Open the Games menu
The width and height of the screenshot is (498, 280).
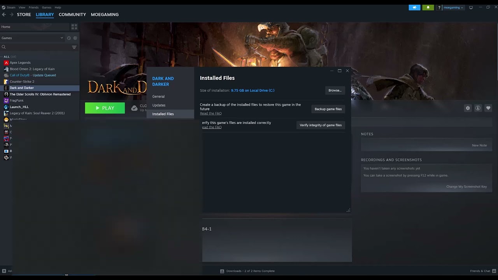tap(47, 7)
